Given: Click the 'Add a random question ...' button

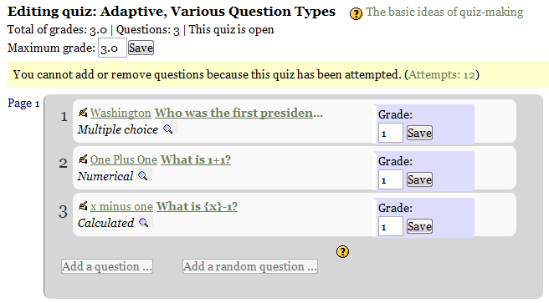Looking at the screenshot, I should point(250,266).
